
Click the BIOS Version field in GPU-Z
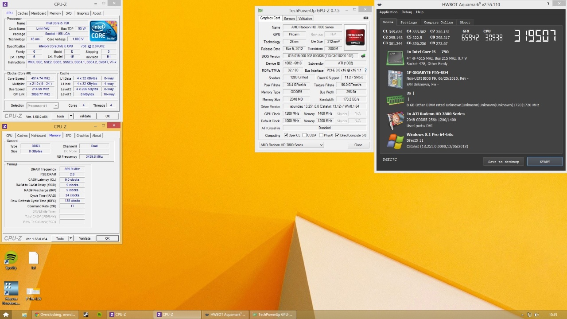321,56
